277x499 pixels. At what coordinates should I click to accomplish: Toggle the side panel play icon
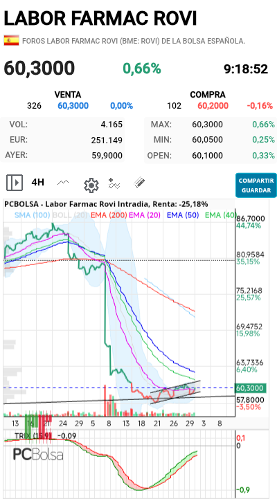(15, 183)
